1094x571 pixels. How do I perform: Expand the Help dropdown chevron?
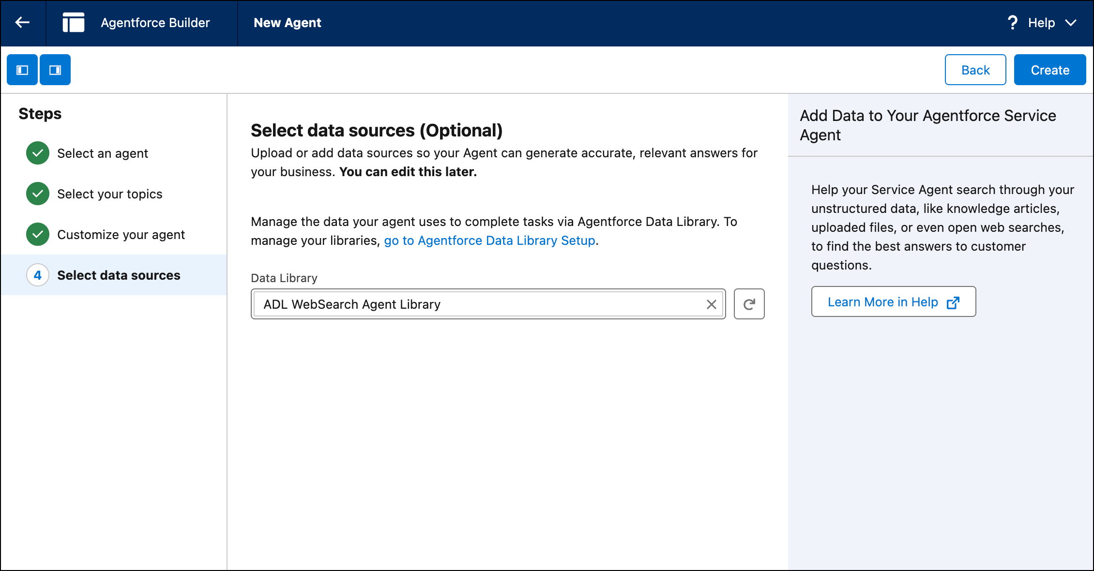(x=1071, y=23)
